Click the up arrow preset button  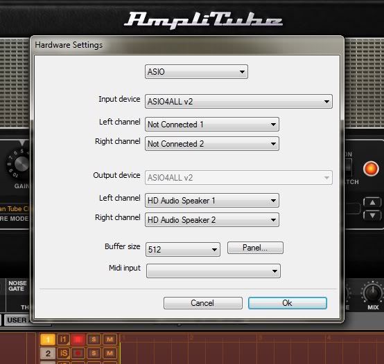coord(372,202)
